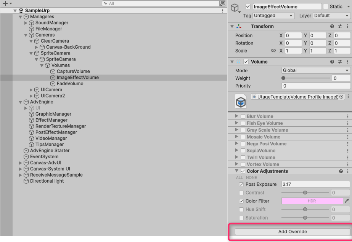Expand the SoundManager object in the Hierarchy
The image size is (352, 242).
point(26,23)
